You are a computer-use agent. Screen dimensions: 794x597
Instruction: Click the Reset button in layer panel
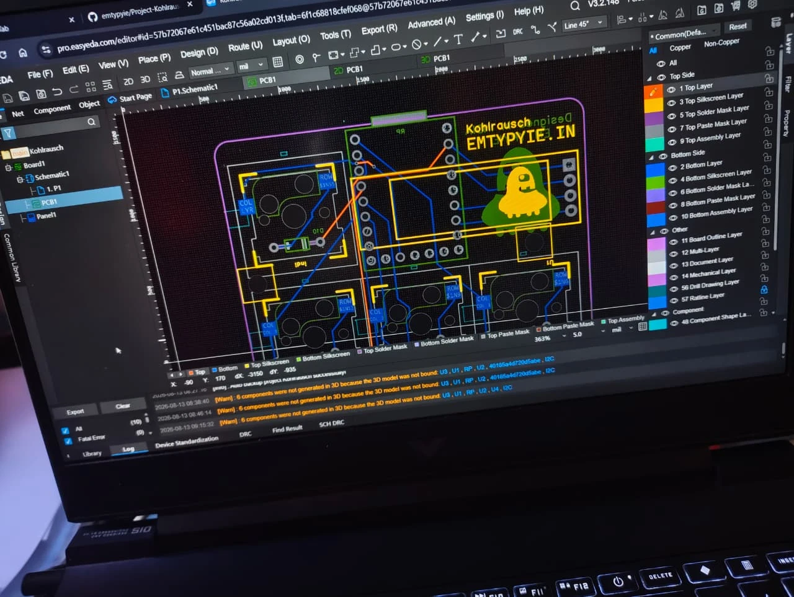pos(738,27)
